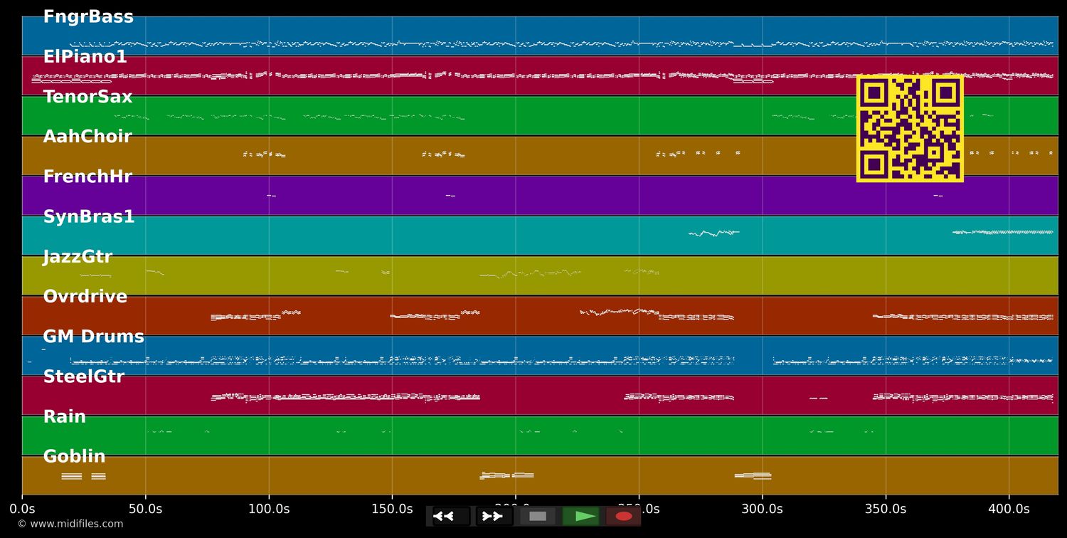Click the SteelGtr track label
Viewport: 1067px width, 538px height.
click(84, 376)
